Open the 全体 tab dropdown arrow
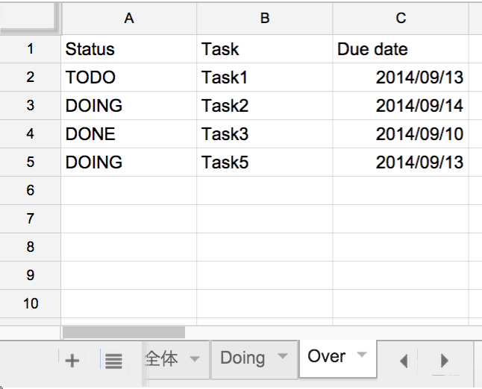 195,358
